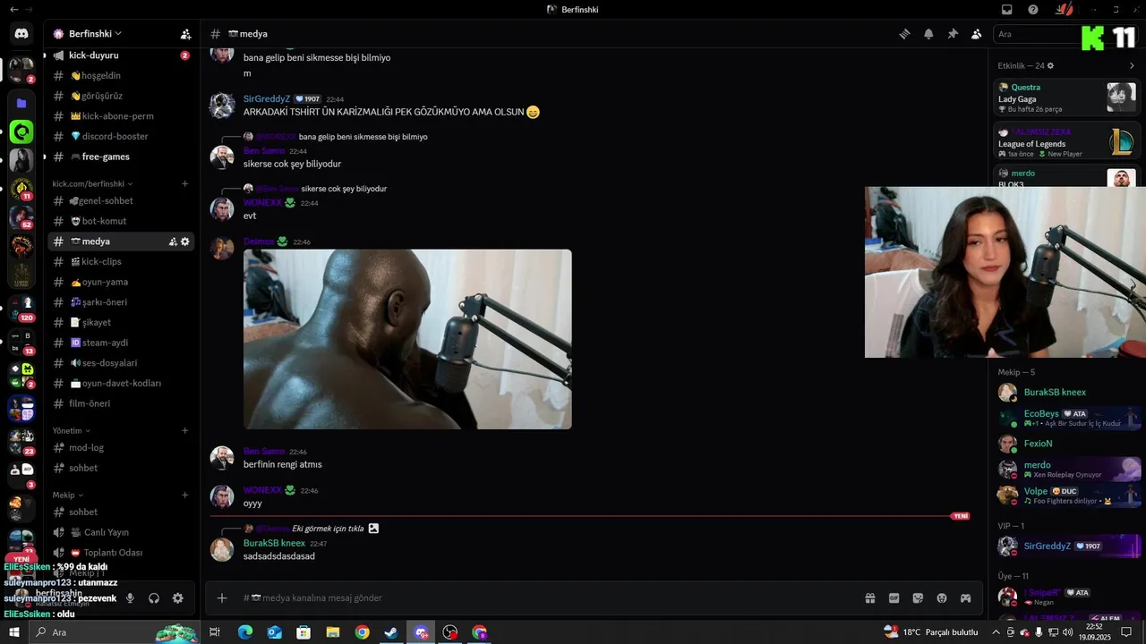
Task: Launch Steam from the taskbar
Action: pos(391,632)
